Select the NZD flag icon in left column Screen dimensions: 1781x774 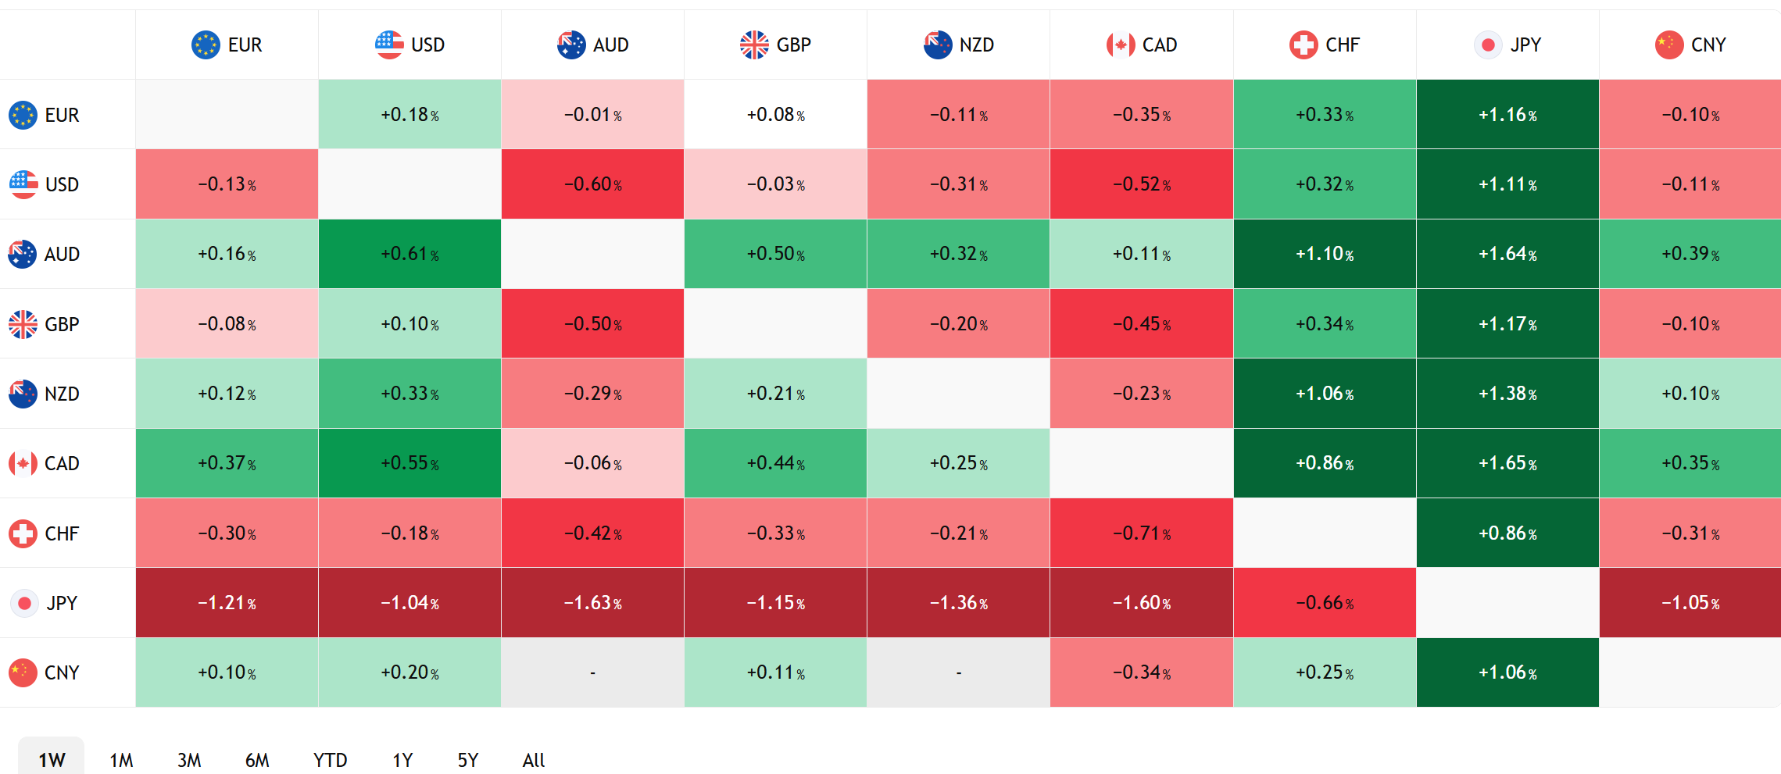(23, 394)
